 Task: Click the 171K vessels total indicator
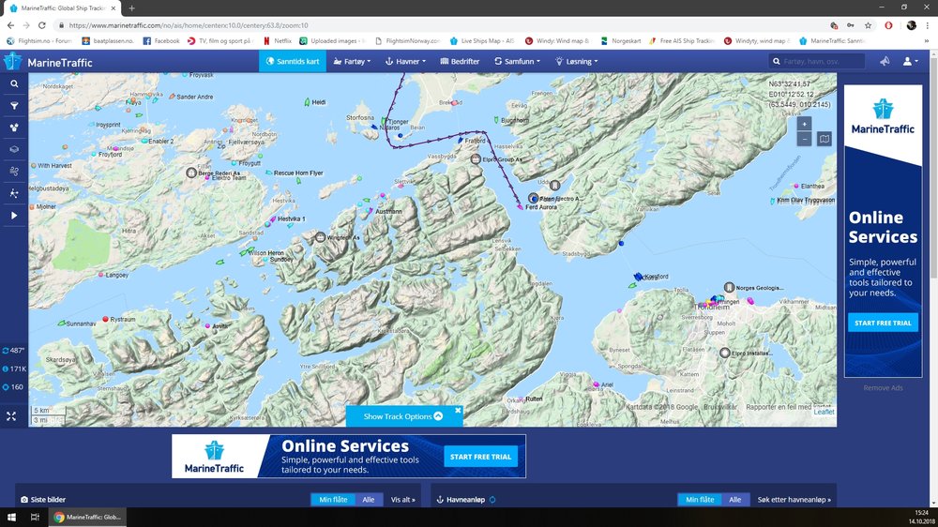(14, 369)
